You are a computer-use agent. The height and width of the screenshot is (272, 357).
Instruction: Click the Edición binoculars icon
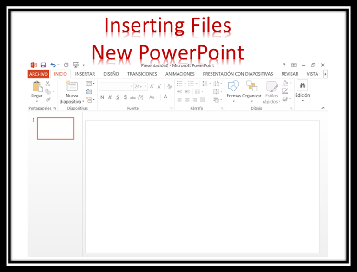[x=302, y=85]
